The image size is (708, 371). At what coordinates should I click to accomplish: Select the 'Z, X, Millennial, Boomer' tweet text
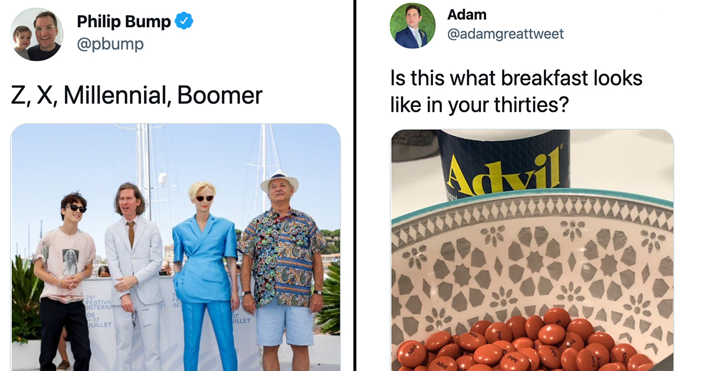point(137,96)
